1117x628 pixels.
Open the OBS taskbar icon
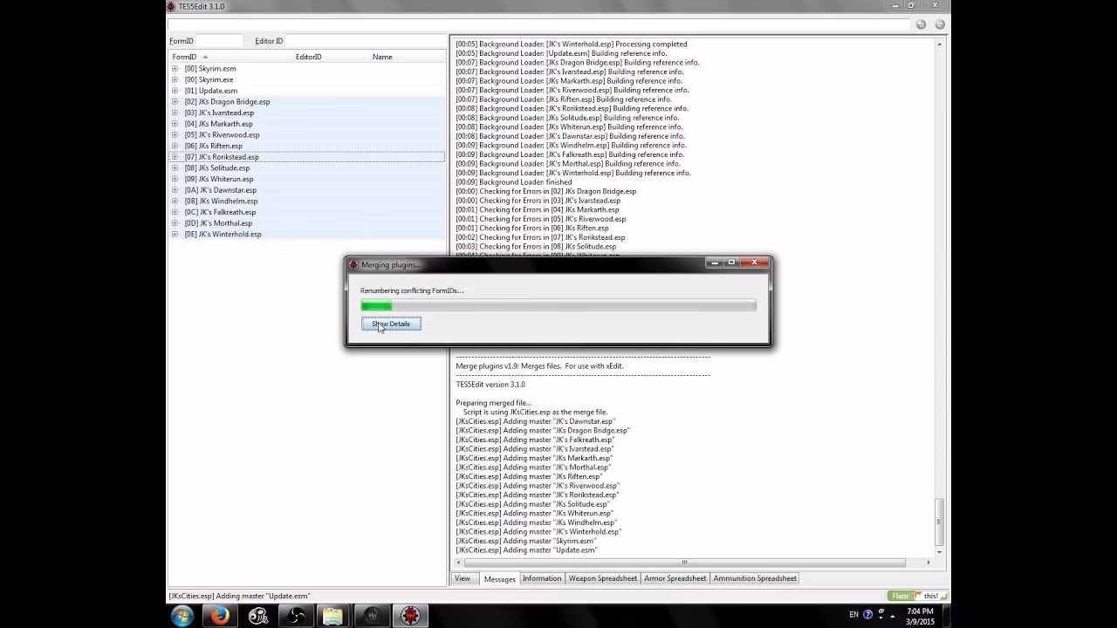(x=296, y=616)
